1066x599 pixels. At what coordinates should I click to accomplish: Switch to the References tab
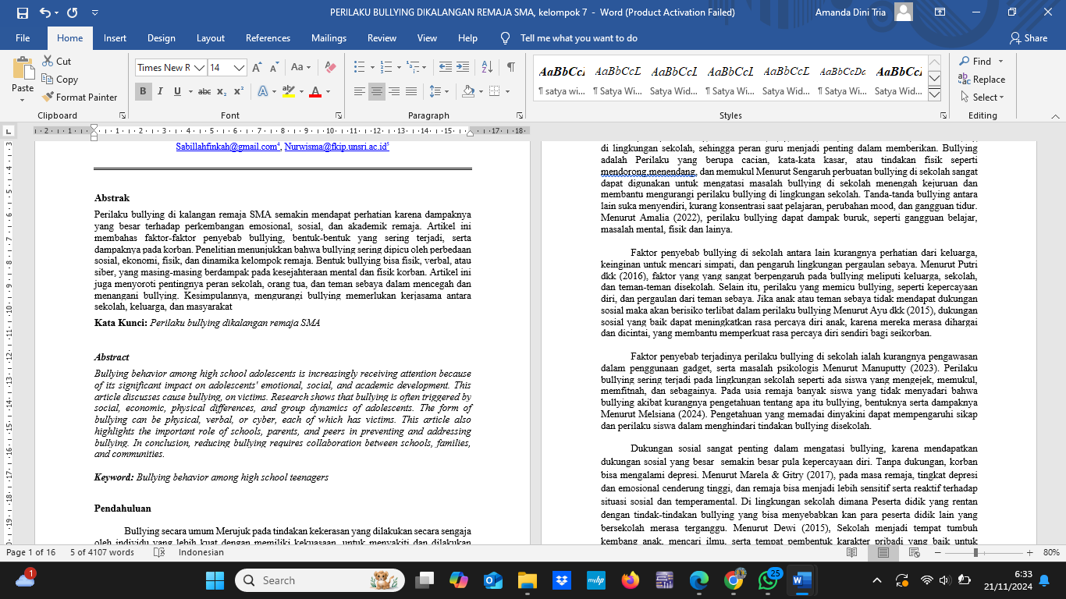click(x=268, y=37)
